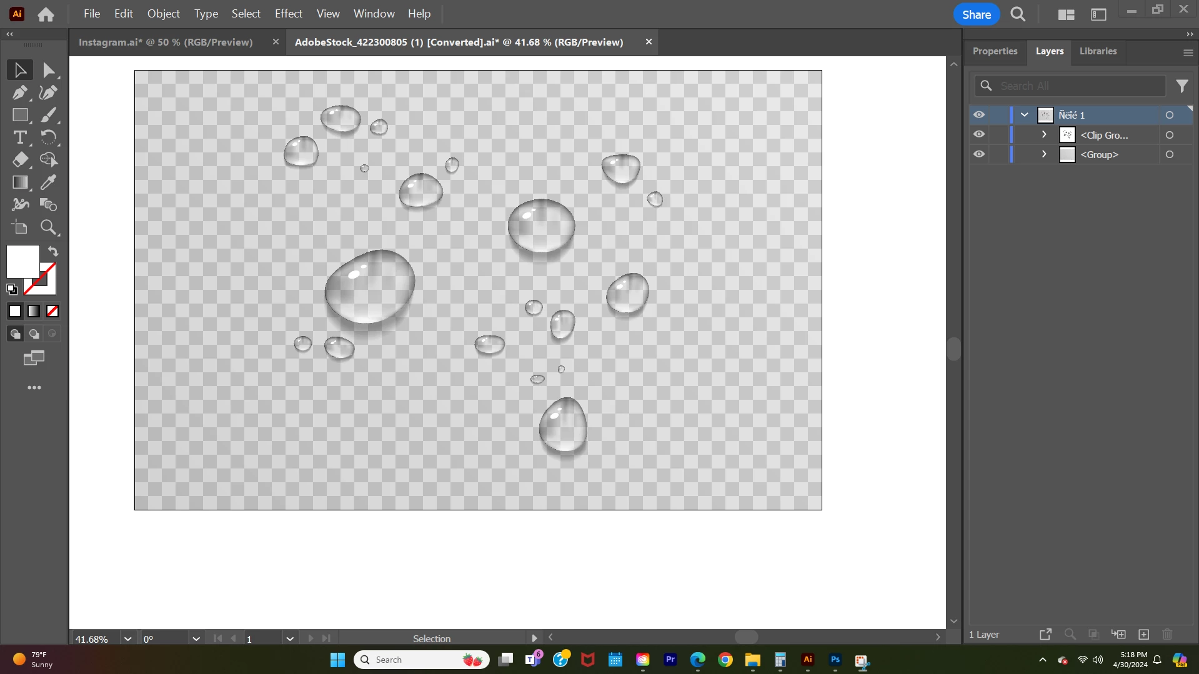
Task: Expand the Group sublayer
Action: click(x=1044, y=154)
